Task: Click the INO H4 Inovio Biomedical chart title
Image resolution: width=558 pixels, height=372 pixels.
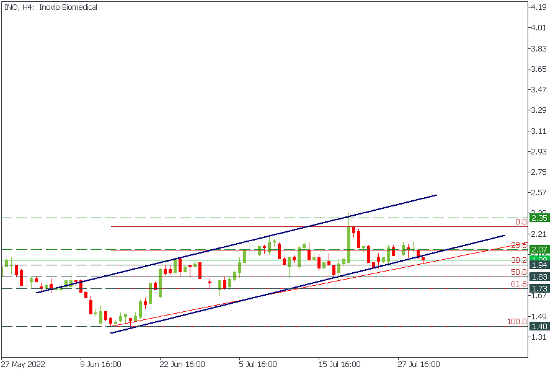Action: (x=51, y=7)
